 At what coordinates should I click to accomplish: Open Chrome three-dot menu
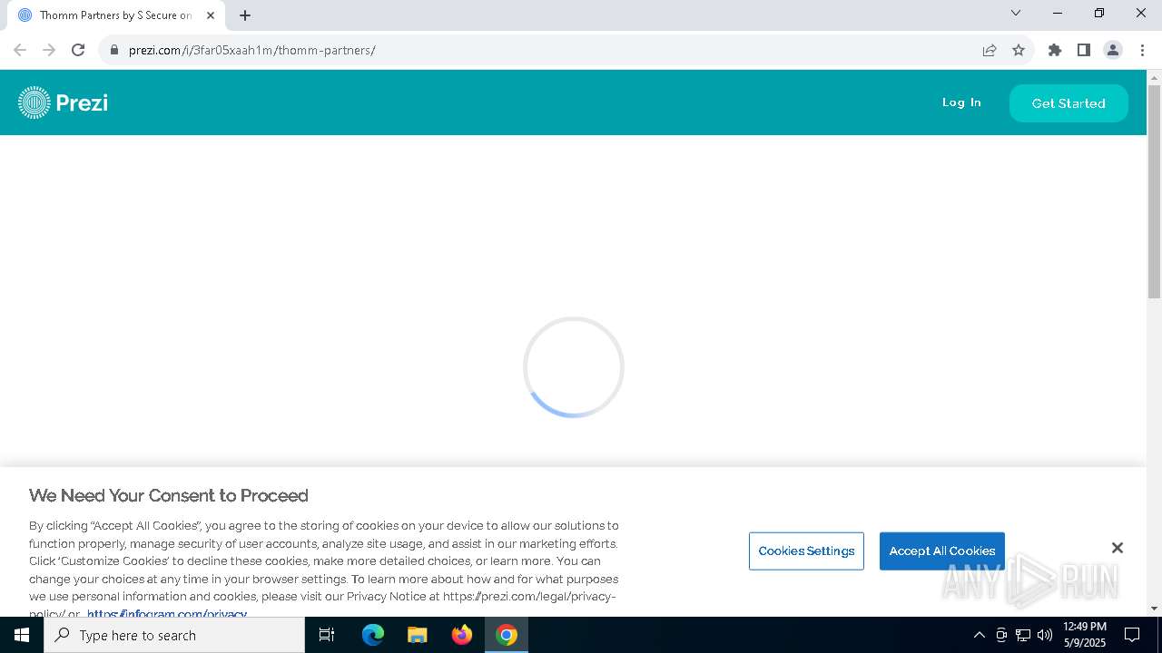(1142, 50)
